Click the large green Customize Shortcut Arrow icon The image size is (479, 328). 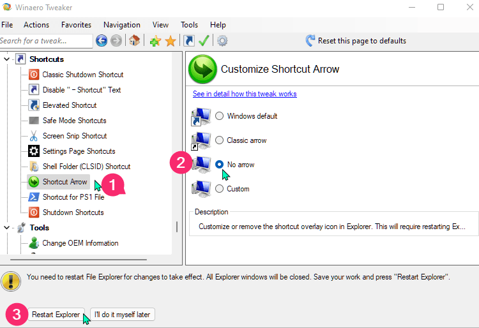202,69
